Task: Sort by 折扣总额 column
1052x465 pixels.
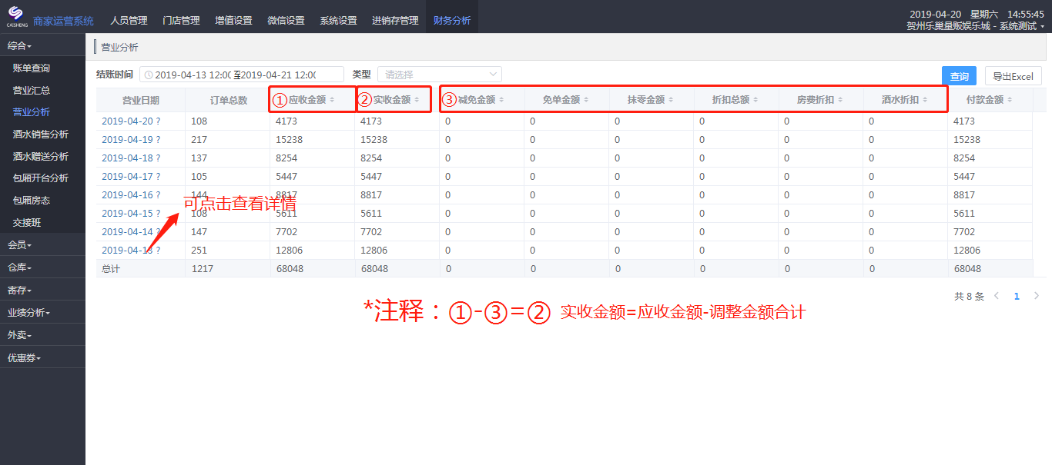Action: 755,100
